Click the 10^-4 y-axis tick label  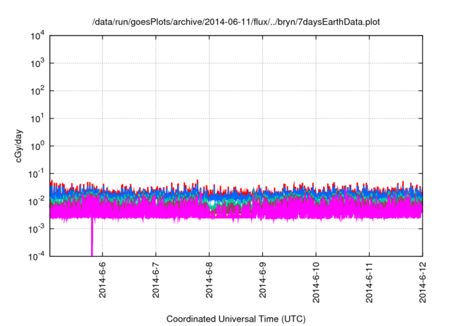pyautogui.click(x=36, y=255)
